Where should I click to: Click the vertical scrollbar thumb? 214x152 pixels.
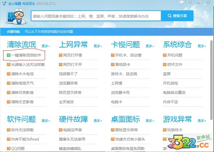(211, 81)
